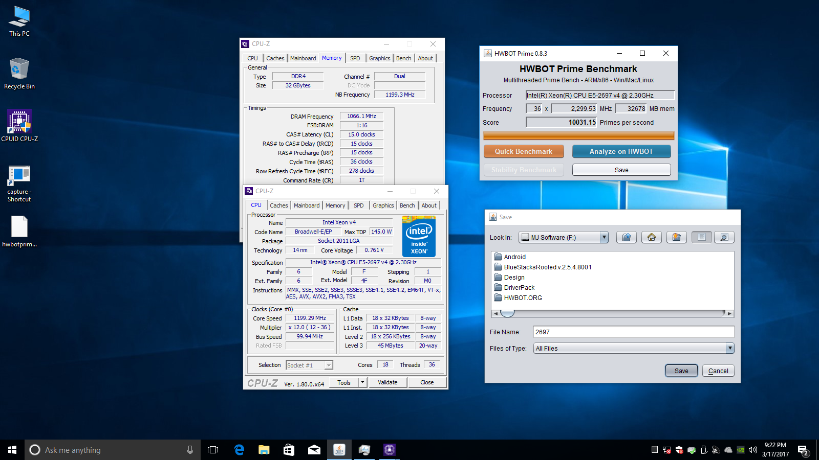This screenshot has height=460, width=819.
Task: Switch to Java HWBOT Prime taskbar icon
Action: pos(339,450)
